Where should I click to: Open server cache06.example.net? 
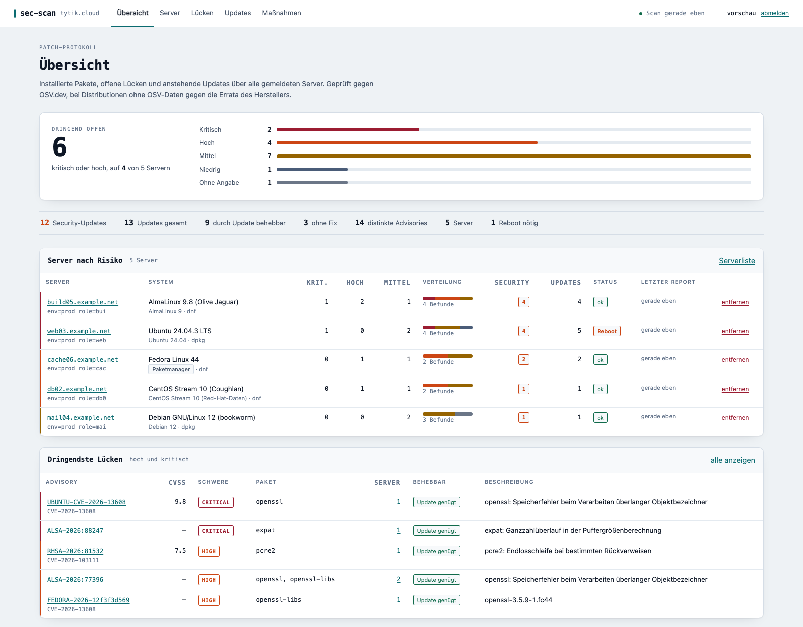(83, 360)
